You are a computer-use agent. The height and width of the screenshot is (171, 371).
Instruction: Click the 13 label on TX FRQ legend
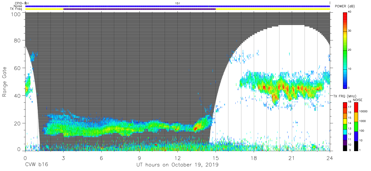(x=350, y=128)
